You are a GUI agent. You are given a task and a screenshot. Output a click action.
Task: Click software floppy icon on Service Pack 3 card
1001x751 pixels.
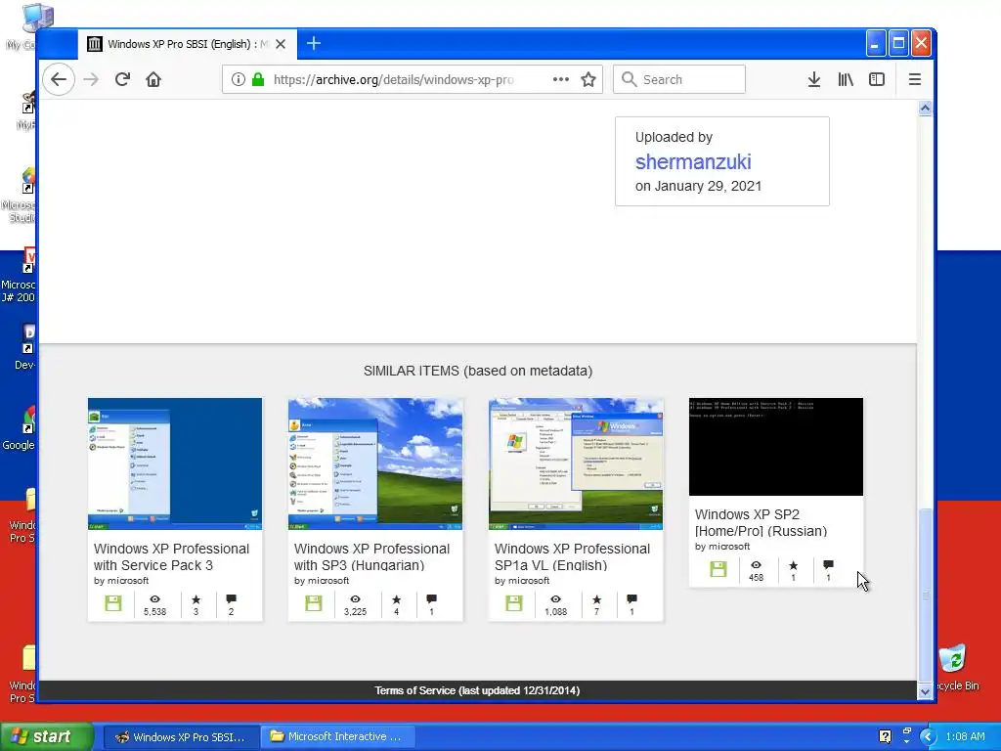113,603
